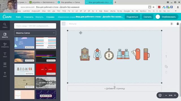Screen dimensions: 181x101
Task: Click the design title in top bar
Action: click(x=99, y=17)
